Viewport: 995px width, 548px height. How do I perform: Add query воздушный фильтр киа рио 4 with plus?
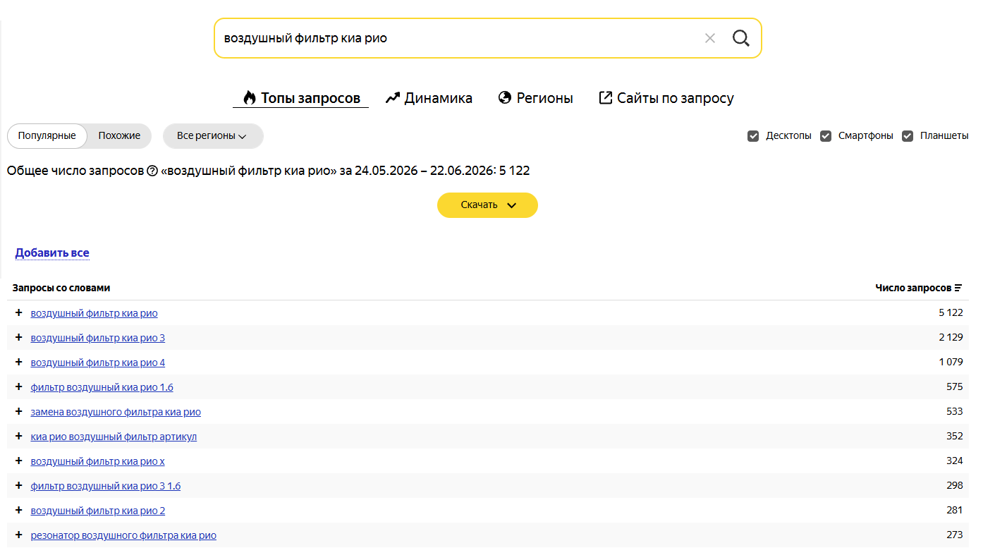(19, 362)
